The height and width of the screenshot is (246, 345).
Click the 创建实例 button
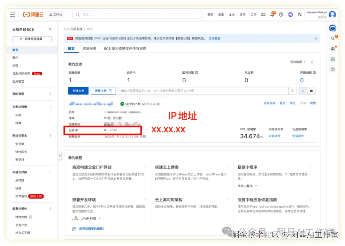coord(78,91)
